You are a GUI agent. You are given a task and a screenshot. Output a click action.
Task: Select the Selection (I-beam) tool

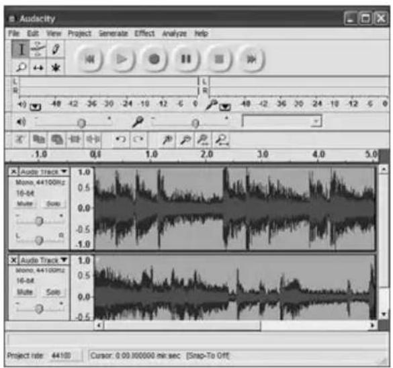21,49
